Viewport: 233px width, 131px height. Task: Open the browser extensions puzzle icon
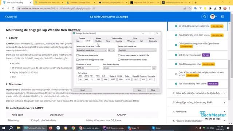tap(210, 8)
